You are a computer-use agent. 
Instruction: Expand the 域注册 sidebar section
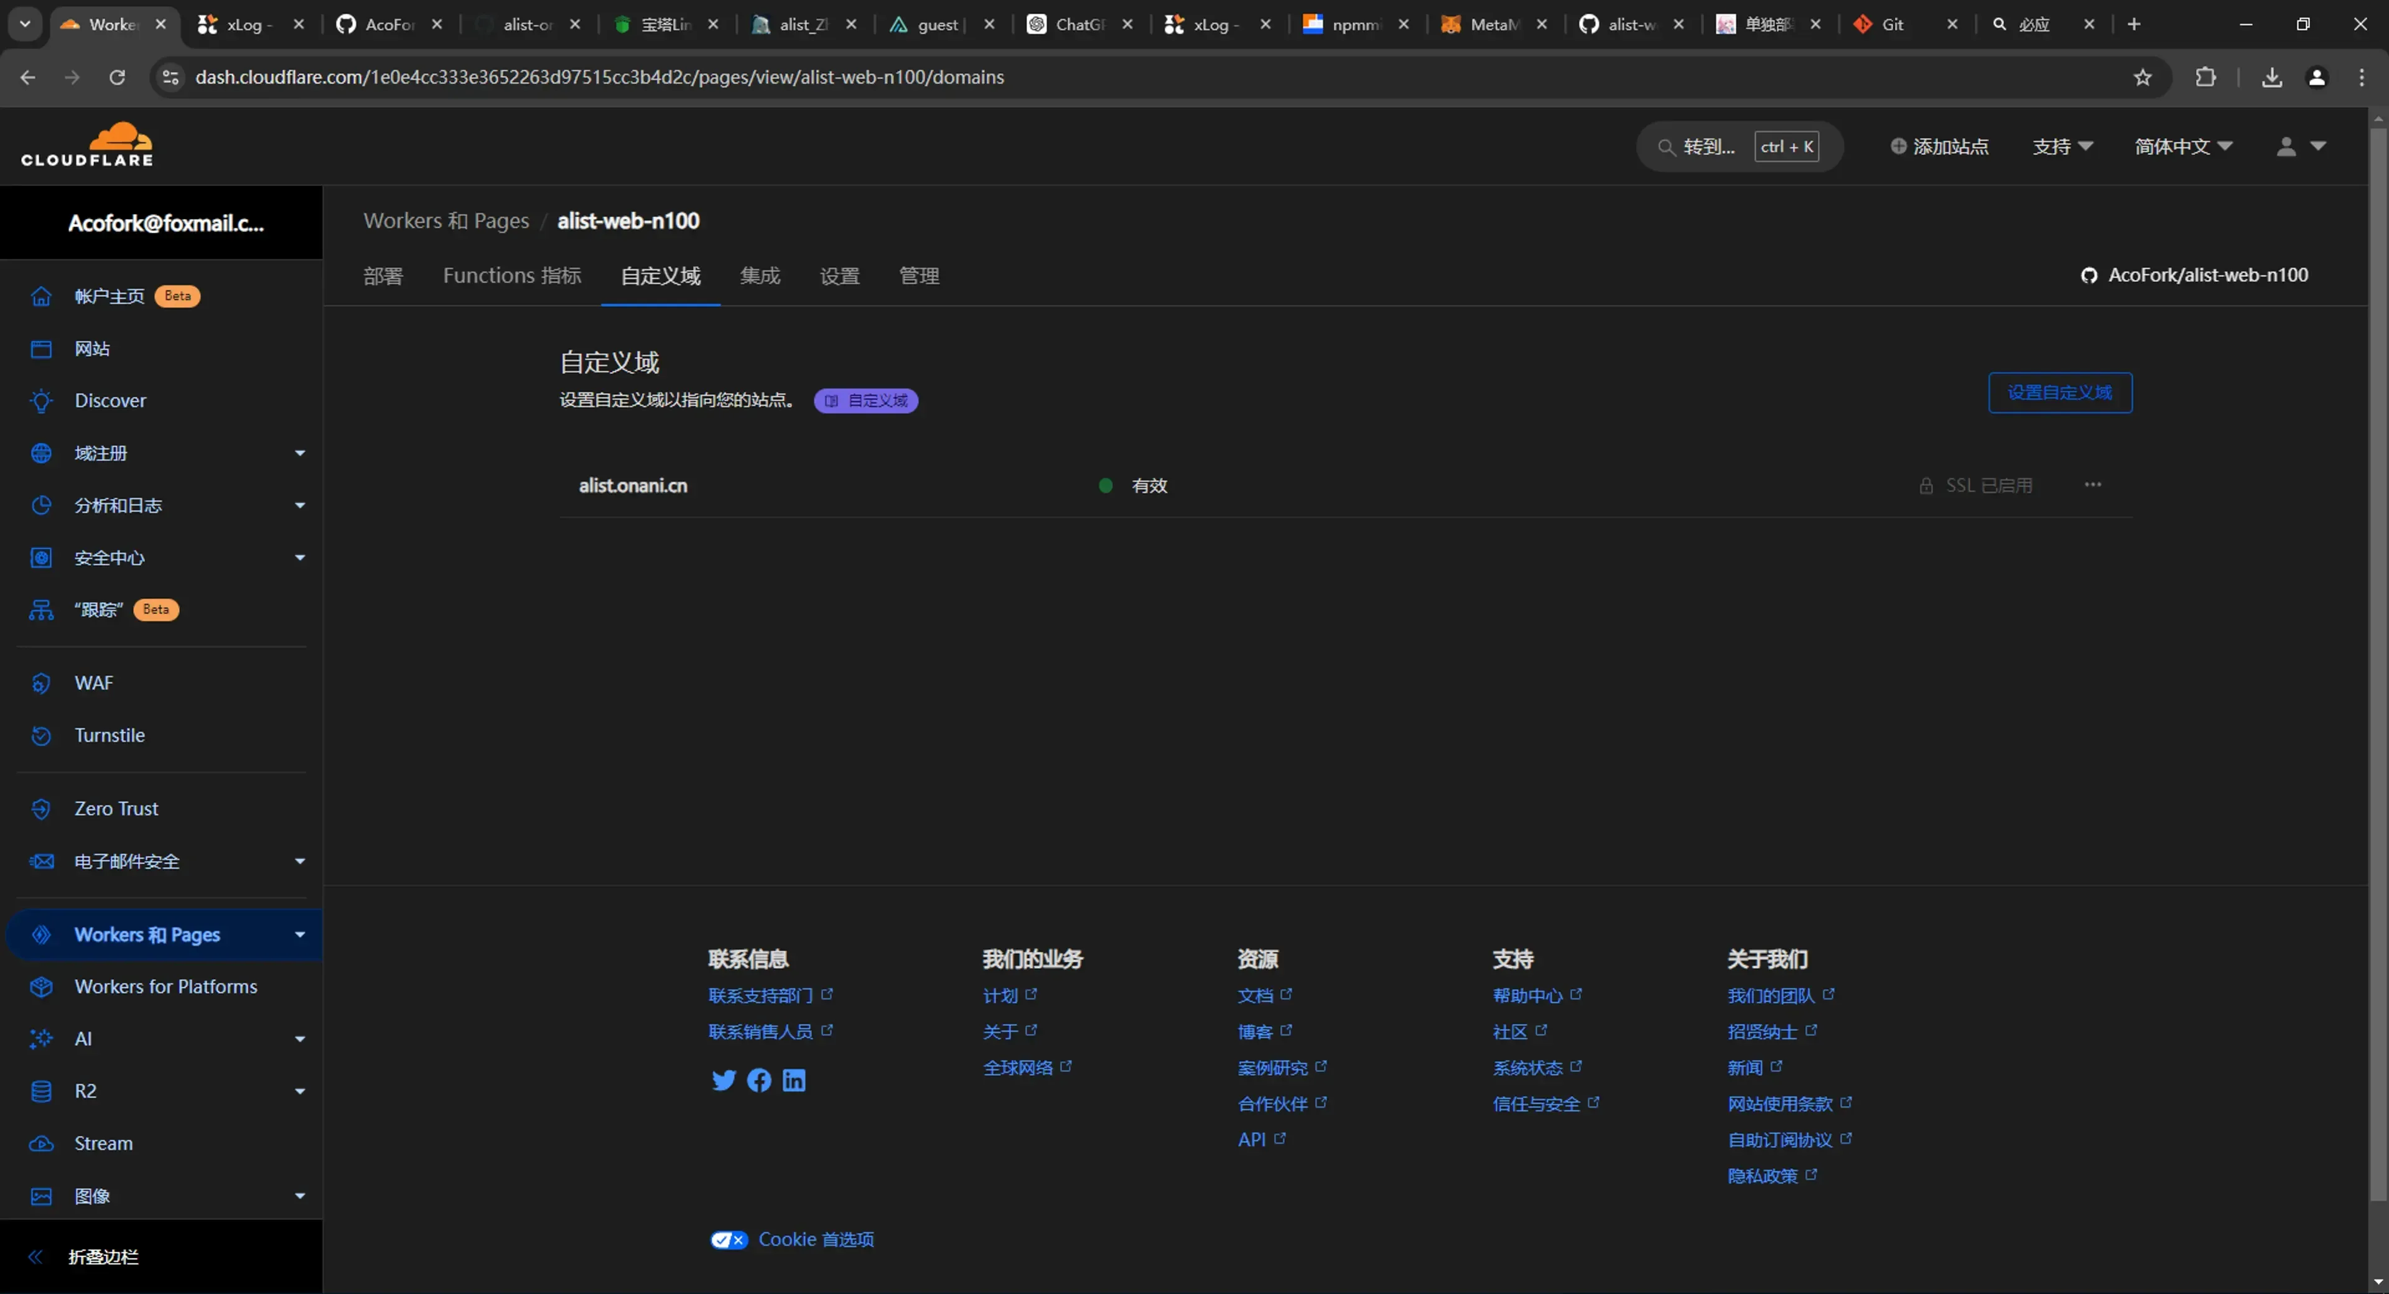pos(299,453)
